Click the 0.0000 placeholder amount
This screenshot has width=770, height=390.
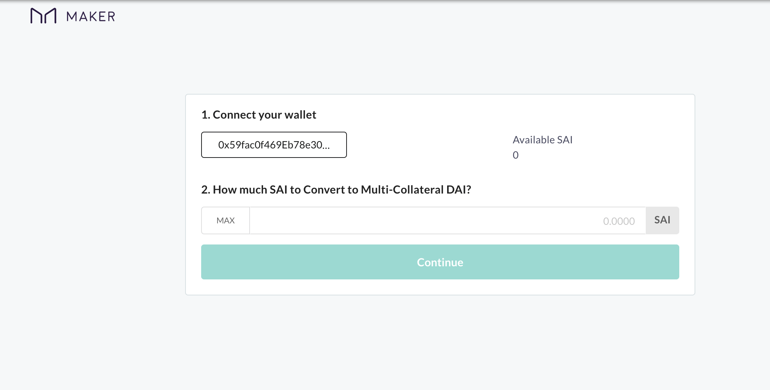(x=618, y=221)
